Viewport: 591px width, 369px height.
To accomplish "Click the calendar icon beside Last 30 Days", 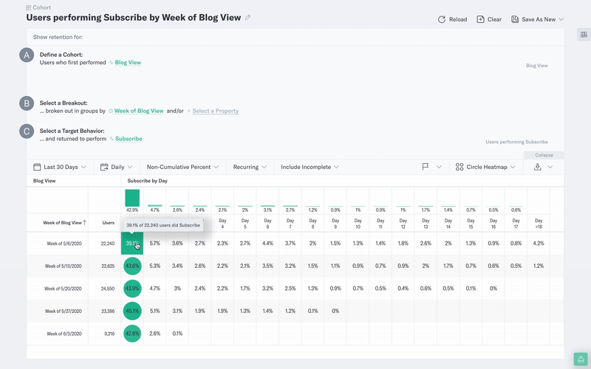I will click(x=37, y=167).
